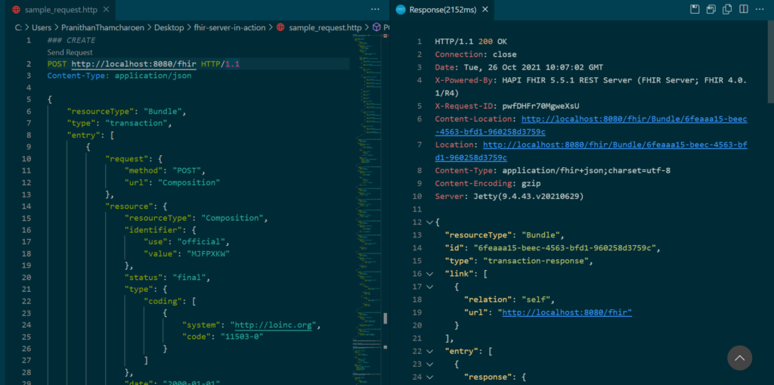Click Send Request above the POST line
This screenshot has height=385, width=774.
tap(70, 52)
